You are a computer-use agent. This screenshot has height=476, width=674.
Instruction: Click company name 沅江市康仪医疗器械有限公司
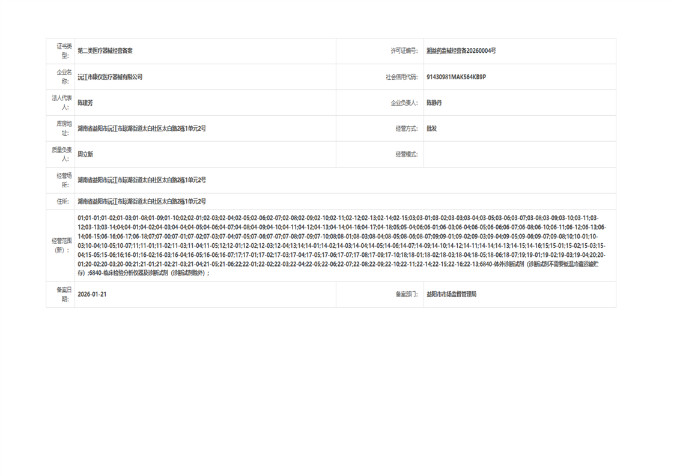click(x=109, y=77)
